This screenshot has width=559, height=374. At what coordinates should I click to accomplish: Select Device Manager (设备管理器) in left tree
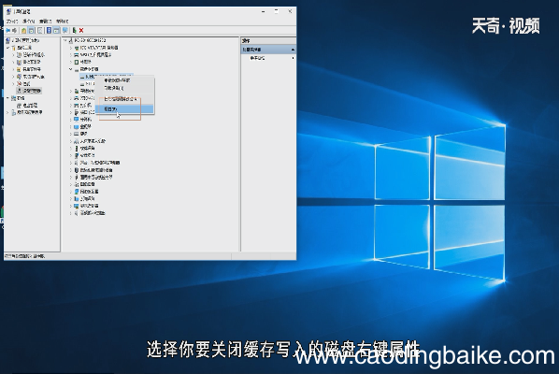coord(30,91)
